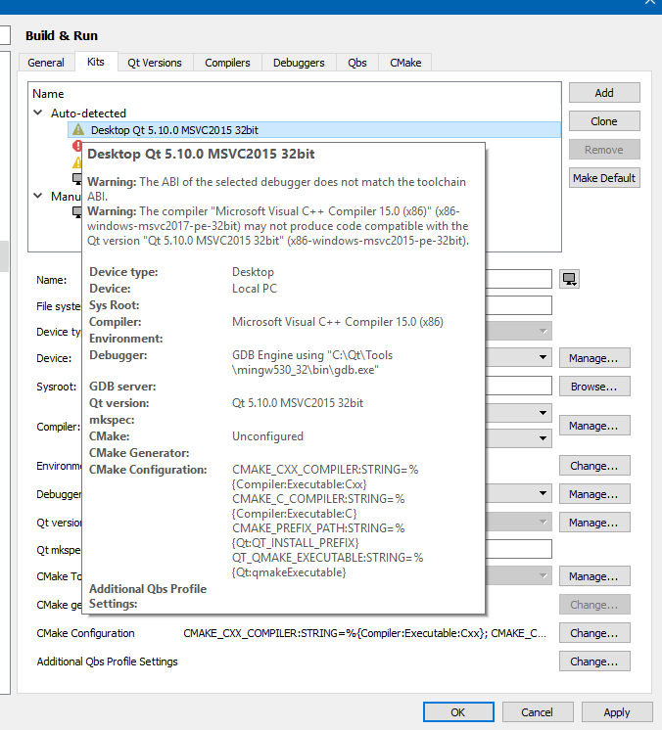Viewport: 662px width, 730px height.
Task: Clone the selected kit
Action: click(x=604, y=121)
